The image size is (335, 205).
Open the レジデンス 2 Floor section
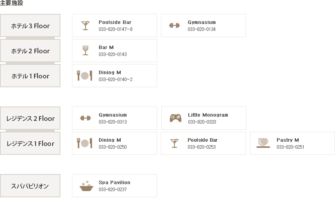tap(30, 119)
